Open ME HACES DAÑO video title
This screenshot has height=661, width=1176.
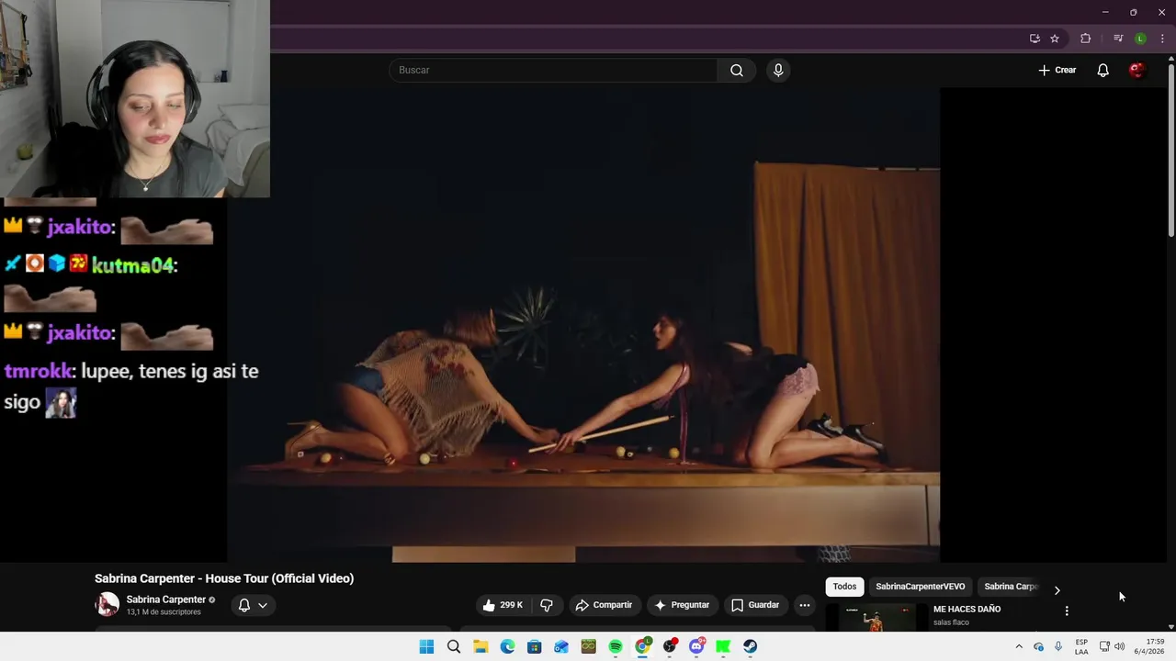(967, 610)
